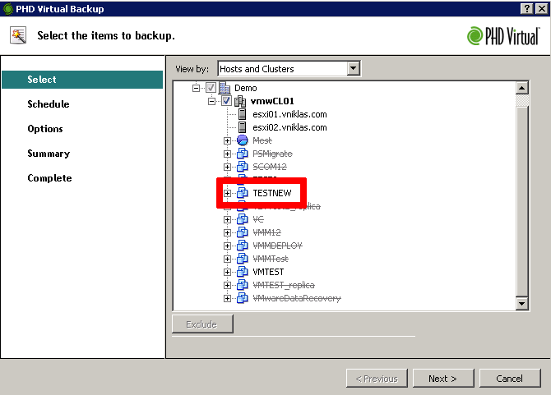Go to the Options wizard step
The height and width of the screenshot is (395, 551).
point(45,129)
